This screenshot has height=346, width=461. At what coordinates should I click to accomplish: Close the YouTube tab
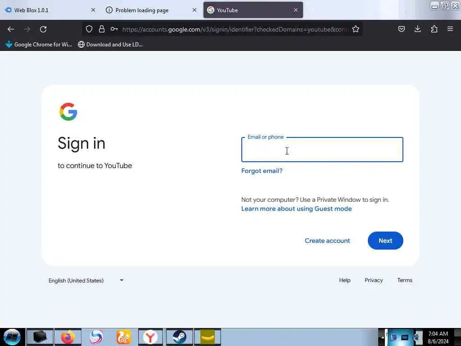click(x=296, y=10)
